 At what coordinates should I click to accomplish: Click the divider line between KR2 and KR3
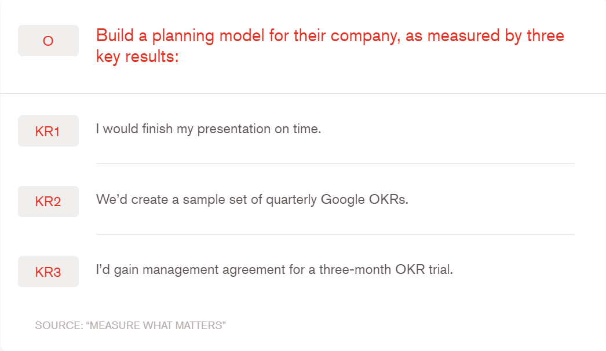(335, 235)
